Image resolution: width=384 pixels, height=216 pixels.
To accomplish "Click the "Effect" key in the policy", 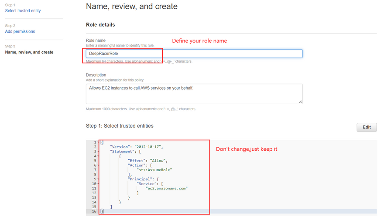I will pos(137,161).
